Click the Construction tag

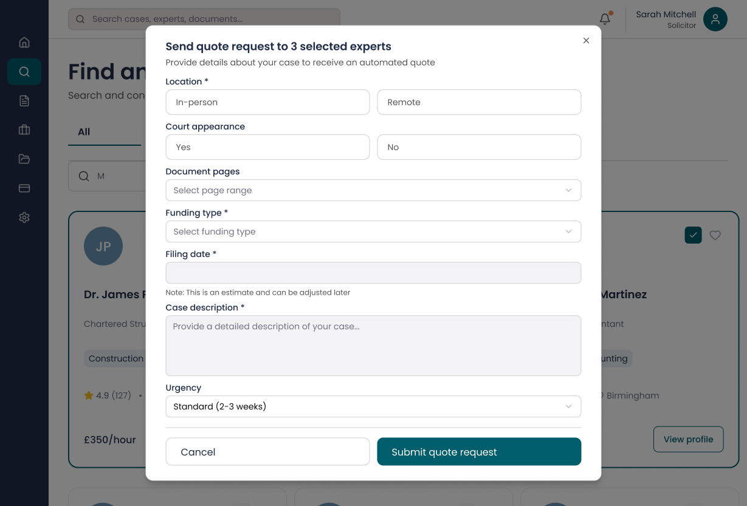tap(115, 358)
